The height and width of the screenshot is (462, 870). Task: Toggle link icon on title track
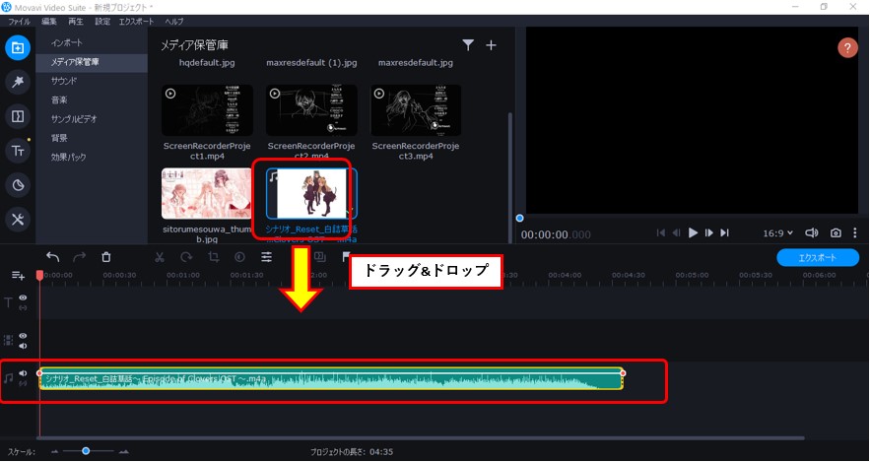[x=23, y=307]
